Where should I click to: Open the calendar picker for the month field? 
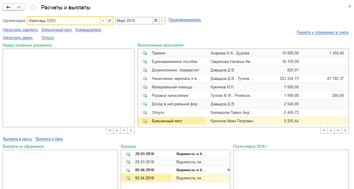156,21
